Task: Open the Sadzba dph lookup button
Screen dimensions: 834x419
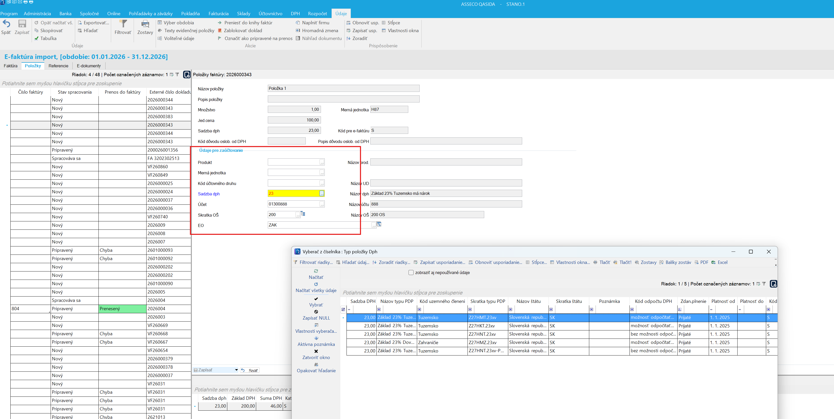Action: [x=322, y=194]
